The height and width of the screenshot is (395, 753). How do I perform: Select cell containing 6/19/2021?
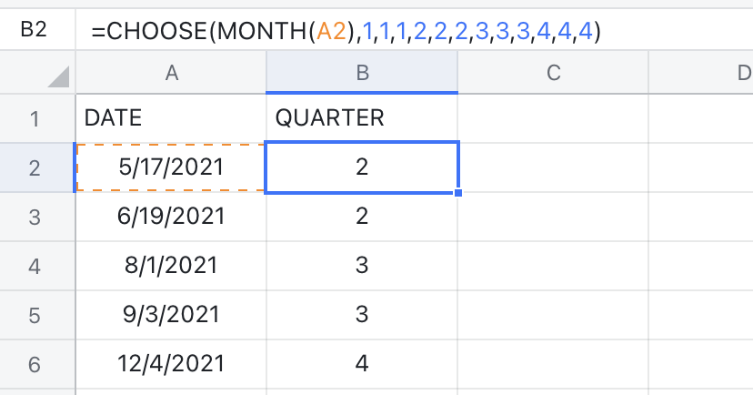[x=170, y=217]
